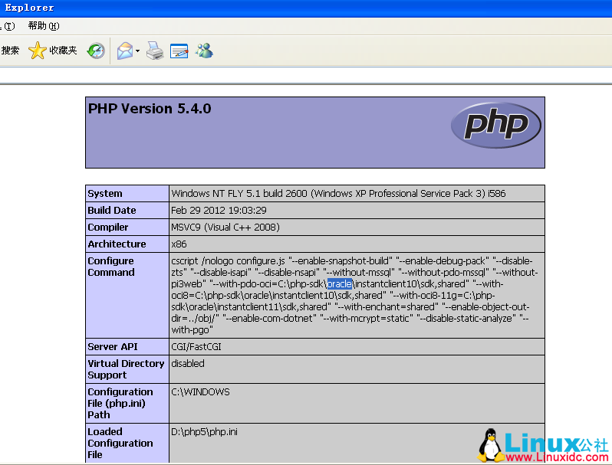
Task: Click the PHP Version 5.4.0 heading
Action: (x=150, y=108)
